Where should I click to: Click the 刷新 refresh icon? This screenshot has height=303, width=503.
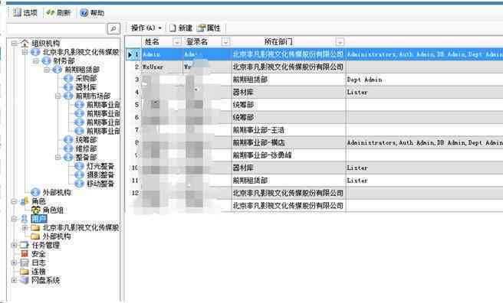(51, 12)
